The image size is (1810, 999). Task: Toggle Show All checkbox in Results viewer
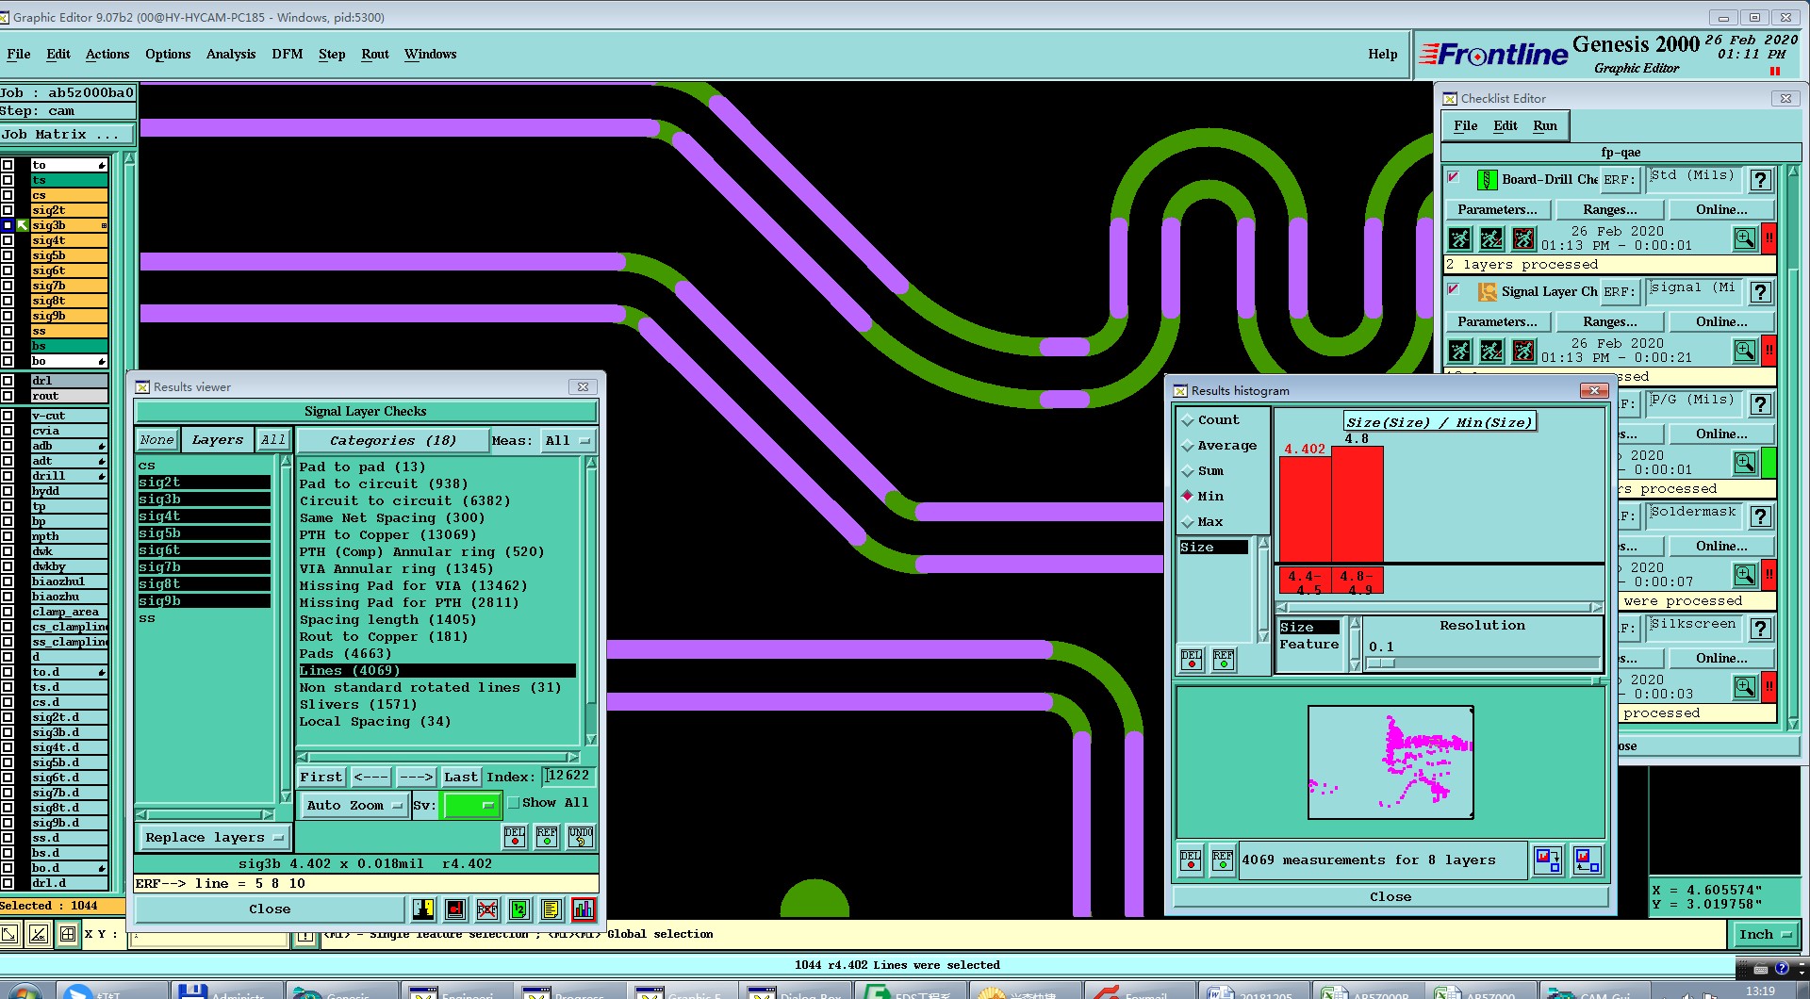(514, 803)
